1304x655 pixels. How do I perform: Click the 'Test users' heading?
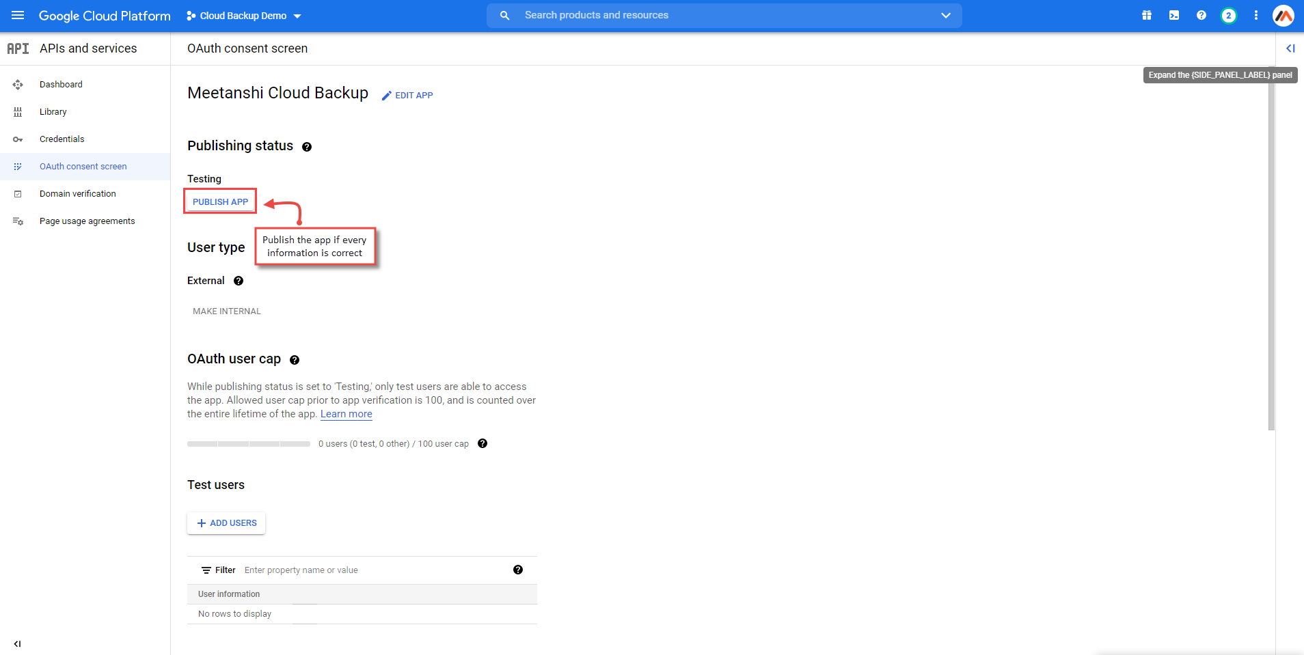(216, 485)
